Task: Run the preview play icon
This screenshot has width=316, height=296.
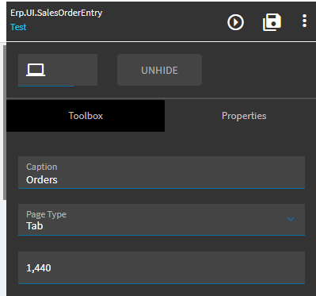Action: pos(235,22)
